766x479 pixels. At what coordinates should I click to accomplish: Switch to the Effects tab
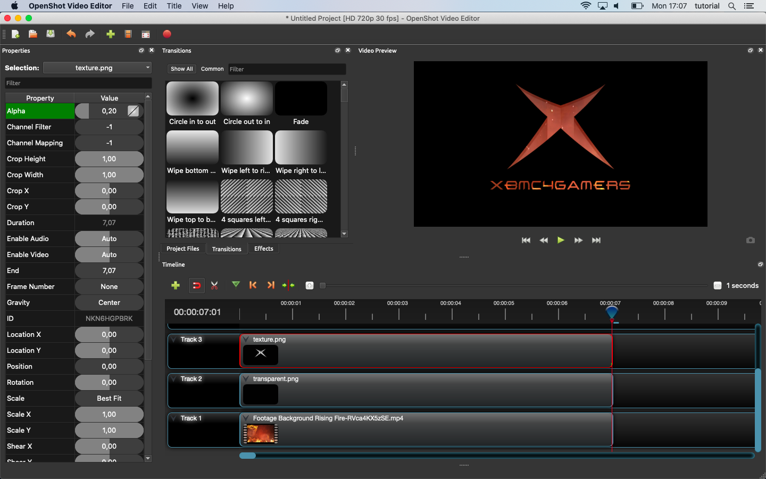point(263,249)
